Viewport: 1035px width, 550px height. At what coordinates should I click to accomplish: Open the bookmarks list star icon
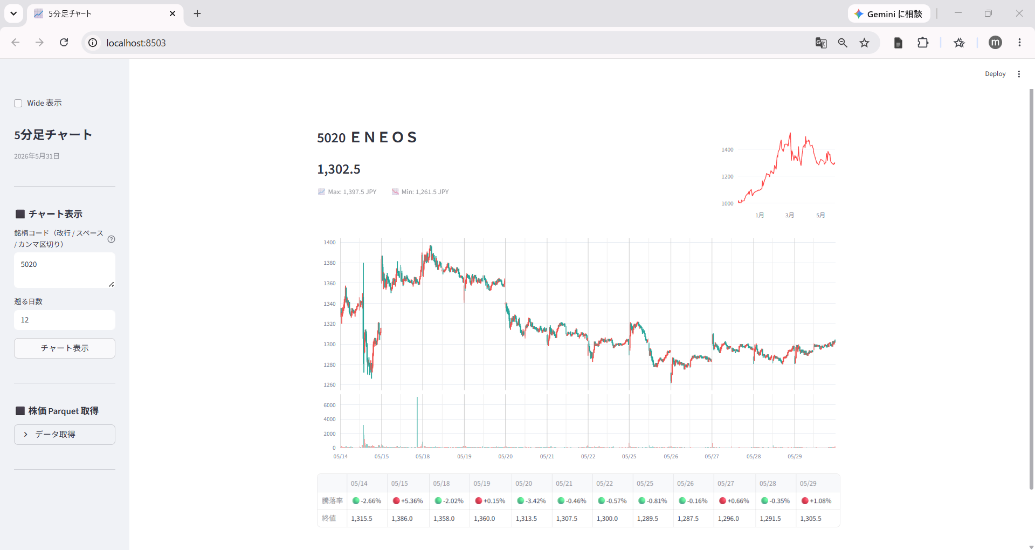click(959, 43)
